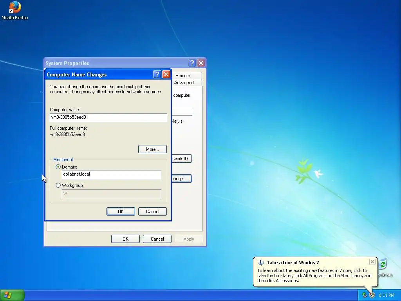Click the info icon in the tour balloon
401x301 pixels.
pos(260,262)
